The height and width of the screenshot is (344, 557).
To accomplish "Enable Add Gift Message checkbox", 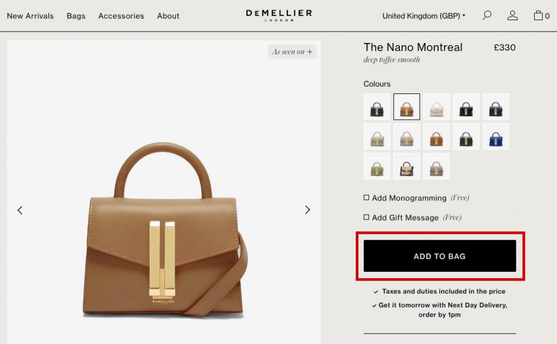I will click(x=366, y=217).
